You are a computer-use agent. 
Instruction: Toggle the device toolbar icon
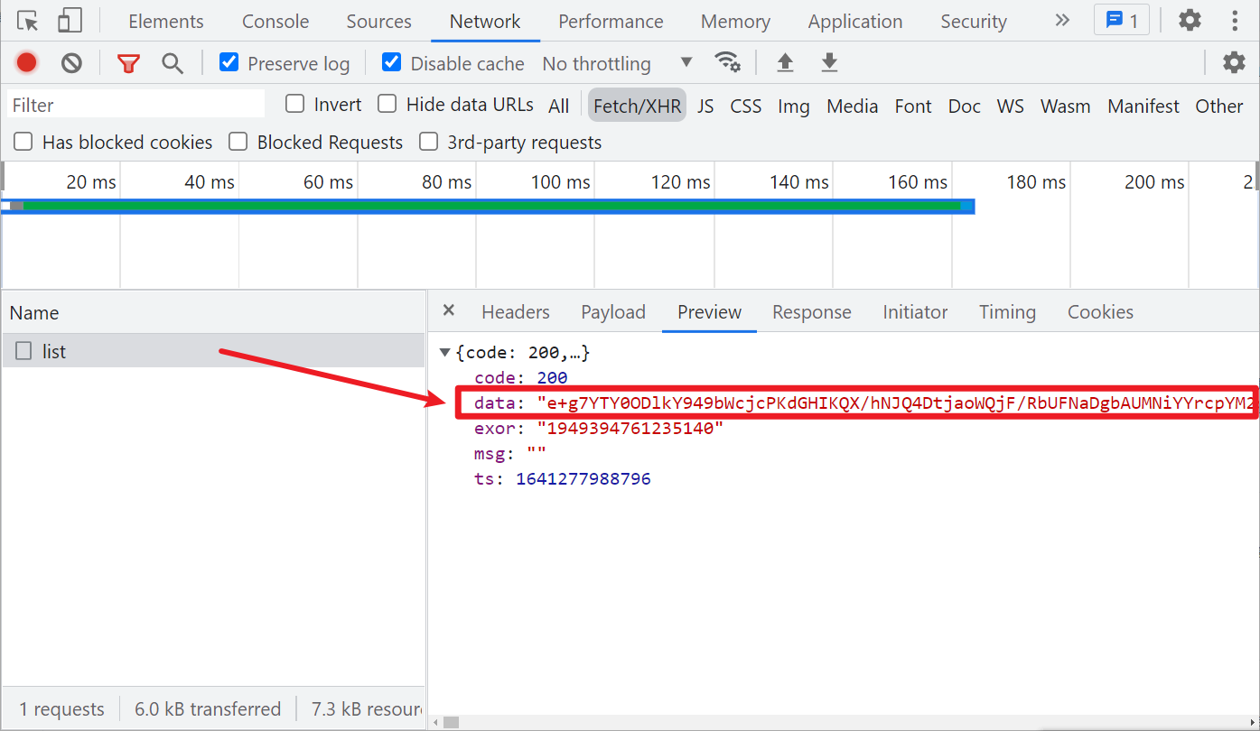[x=70, y=21]
